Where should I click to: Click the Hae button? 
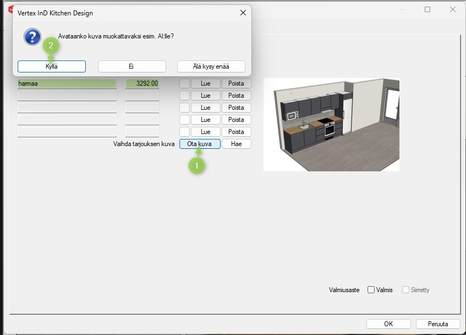tap(236, 144)
